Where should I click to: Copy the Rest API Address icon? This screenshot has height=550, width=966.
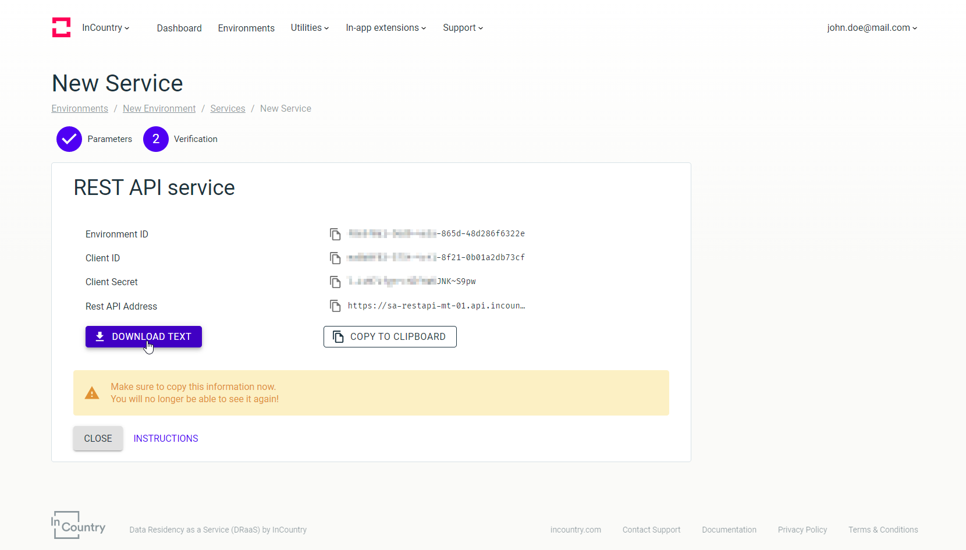pyautogui.click(x=335, y=306)
